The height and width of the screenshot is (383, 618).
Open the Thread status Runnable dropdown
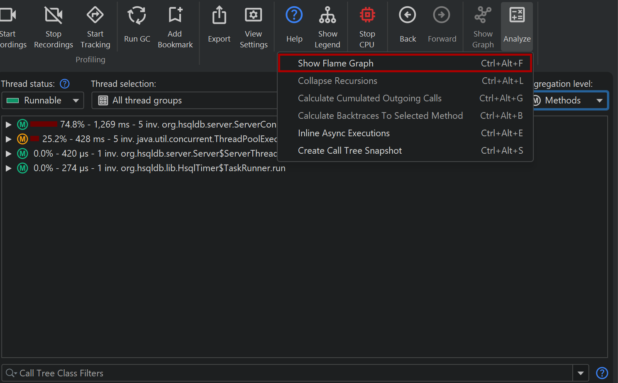(x=43, y=101)
